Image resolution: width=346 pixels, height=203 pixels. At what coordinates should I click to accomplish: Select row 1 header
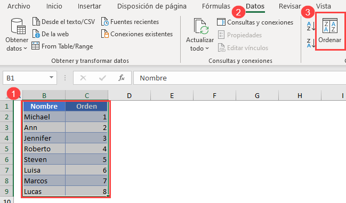tap(6, 106)
